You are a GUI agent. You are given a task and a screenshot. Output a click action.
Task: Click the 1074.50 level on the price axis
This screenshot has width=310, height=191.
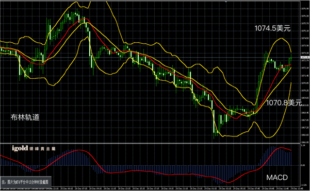click(305, 38)
